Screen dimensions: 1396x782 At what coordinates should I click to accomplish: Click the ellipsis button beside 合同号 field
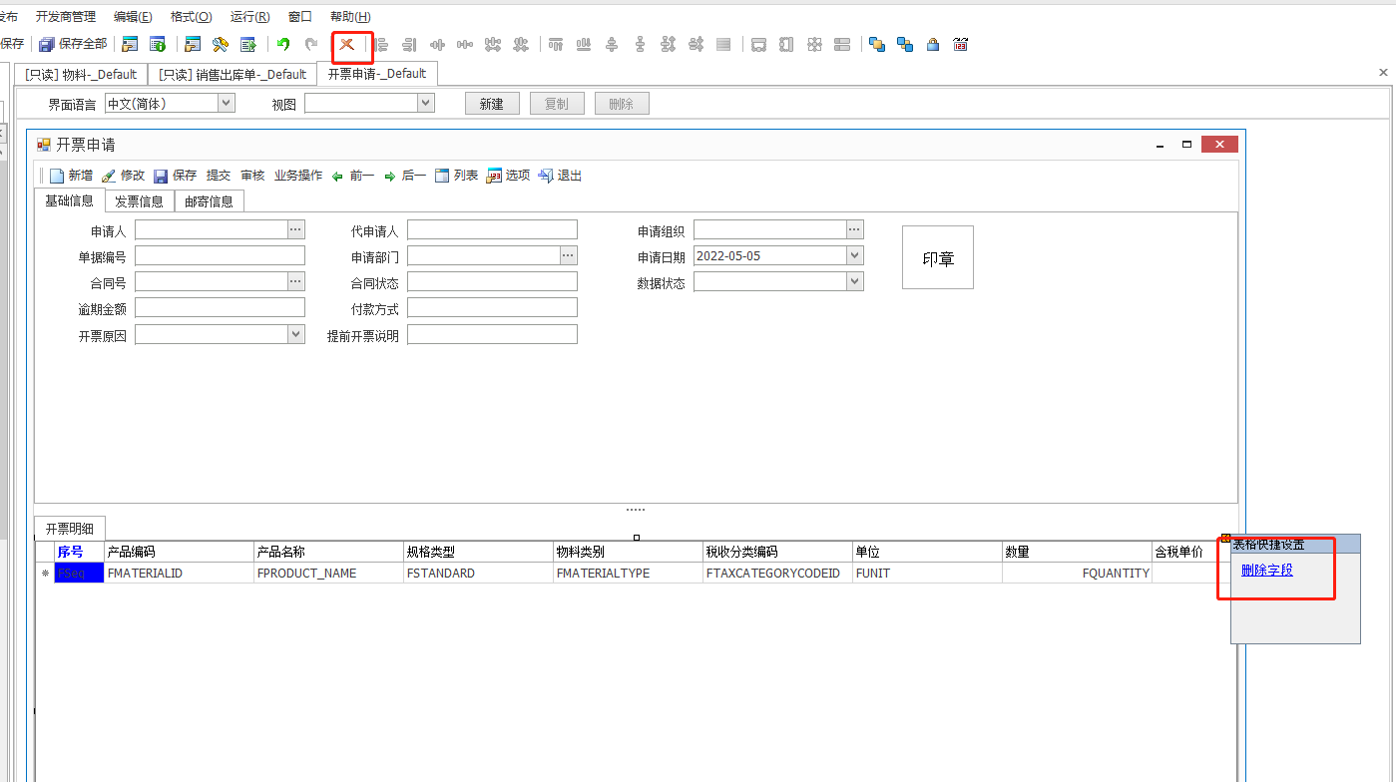coord(295,282)
